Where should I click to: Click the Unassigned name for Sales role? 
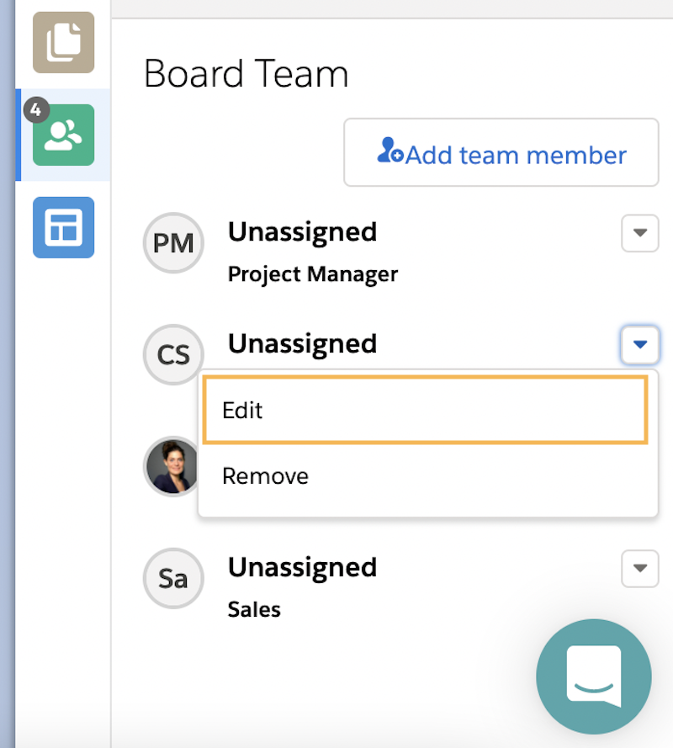click(302, 568)
